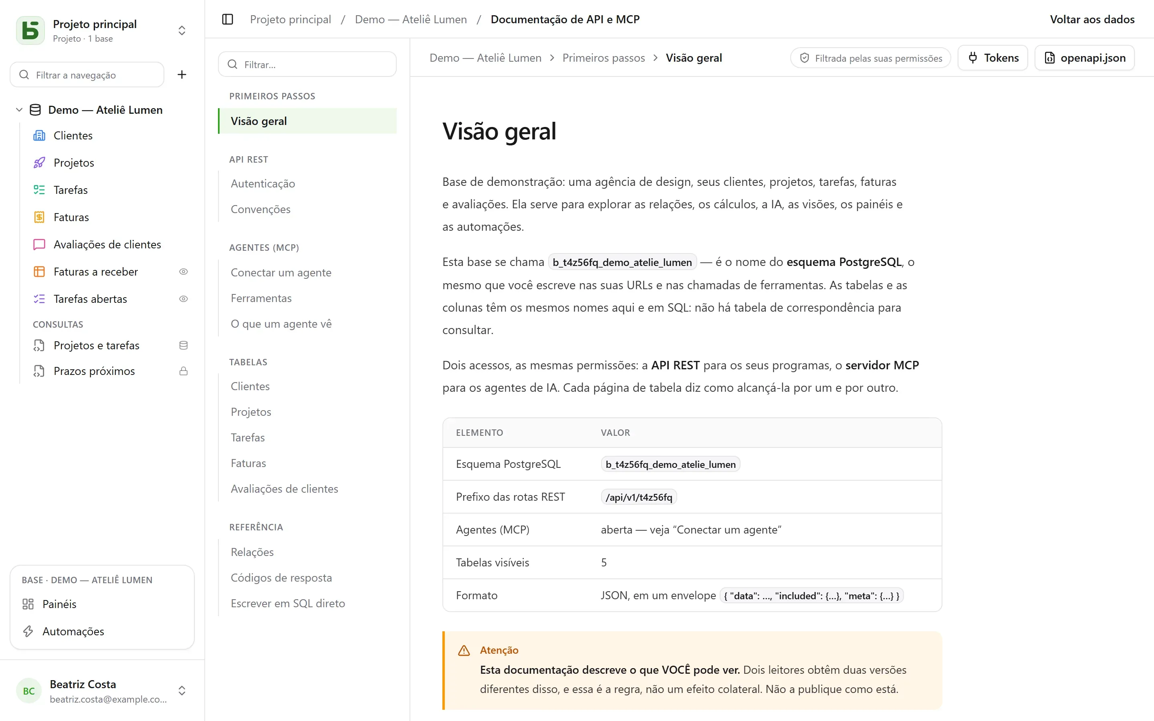Image resolution: width=1154 pixels, height=721 pixels.
Task: Click the lock icon next to Prazos próximos
Action: coord(183,371)
